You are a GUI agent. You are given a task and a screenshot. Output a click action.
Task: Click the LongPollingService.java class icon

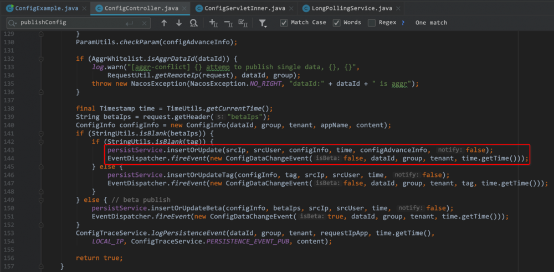tap(306, 8)
